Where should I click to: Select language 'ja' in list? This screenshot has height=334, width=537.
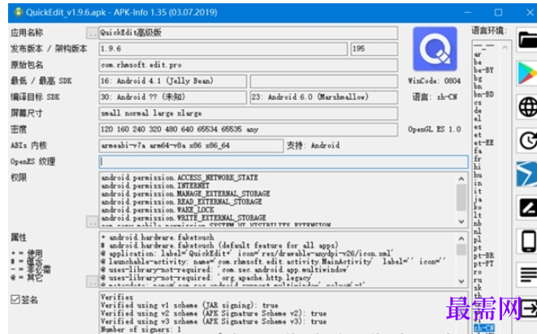click(x=478, y=199)
